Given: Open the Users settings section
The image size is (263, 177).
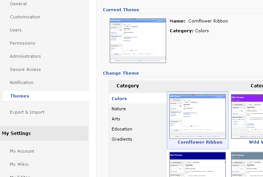Looking at the screenshot, I should 16,30.
